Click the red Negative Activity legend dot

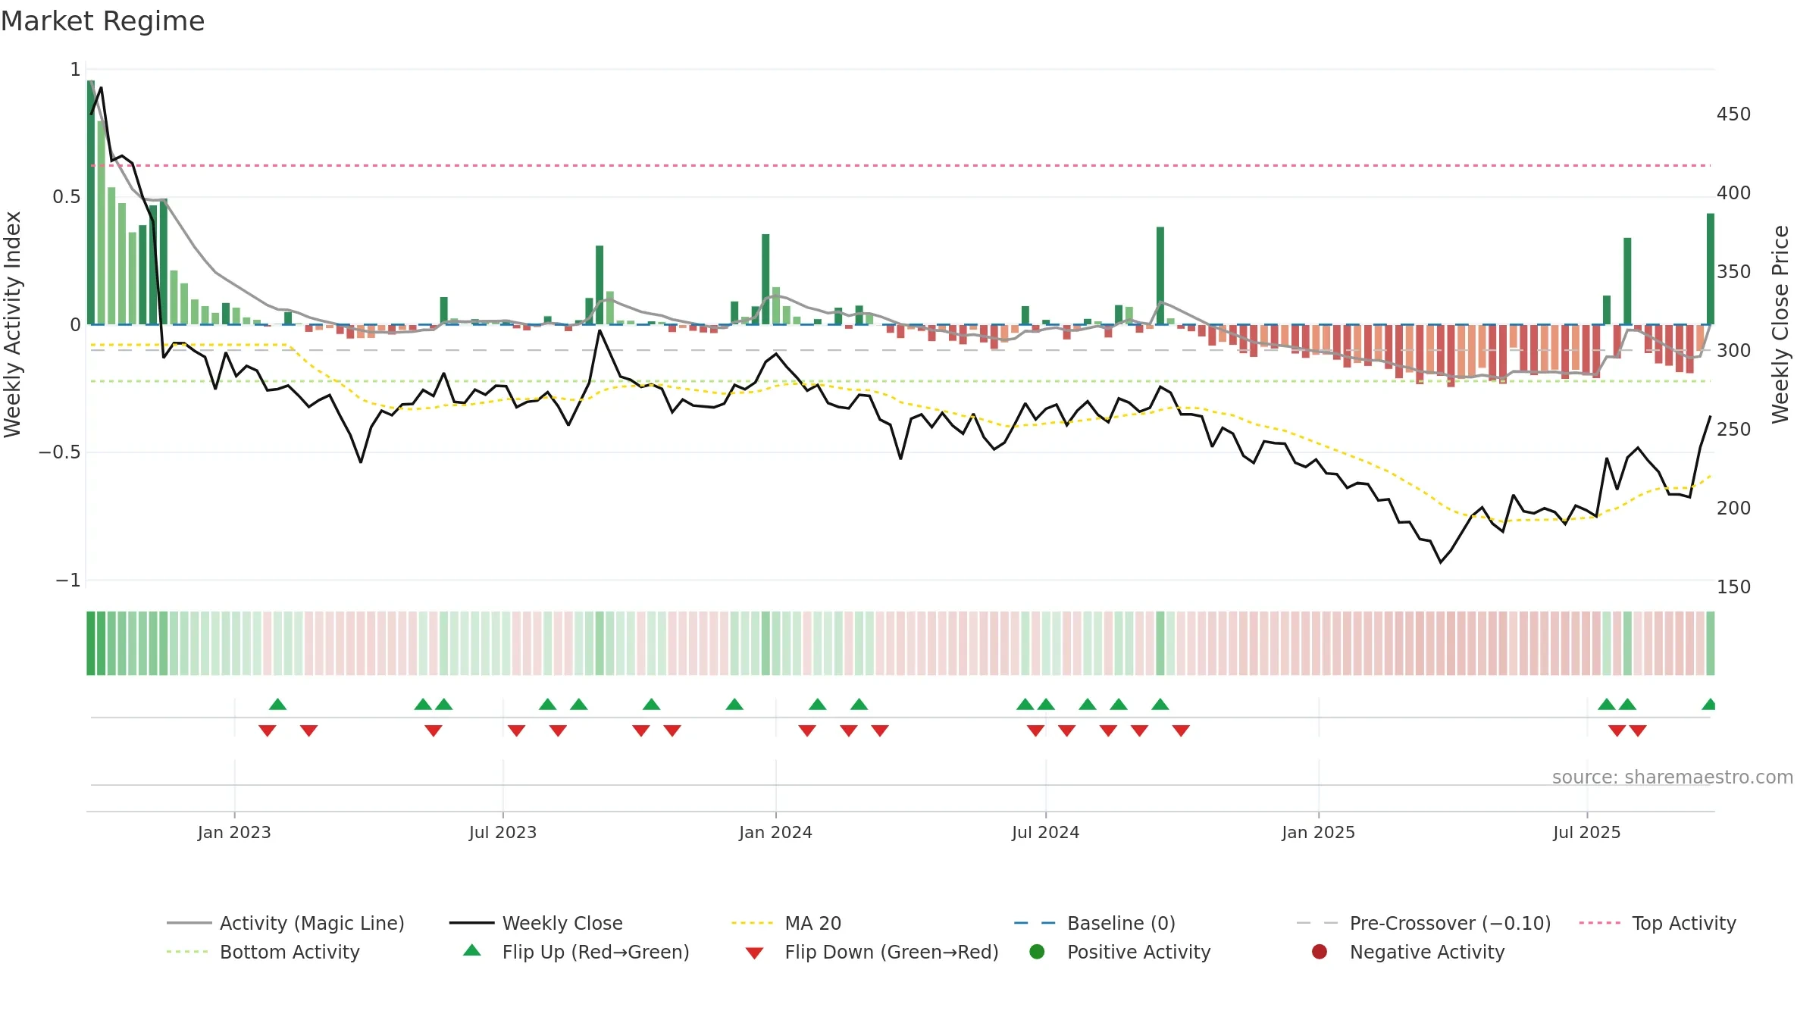[1320, 952]
